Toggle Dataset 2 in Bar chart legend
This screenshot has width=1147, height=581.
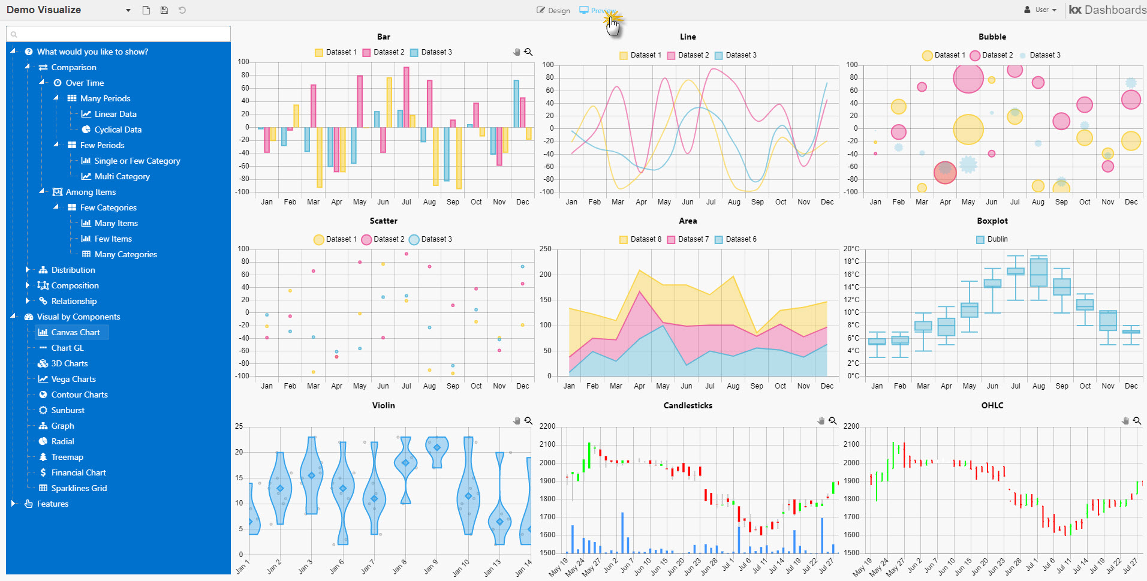click(383, 52)
